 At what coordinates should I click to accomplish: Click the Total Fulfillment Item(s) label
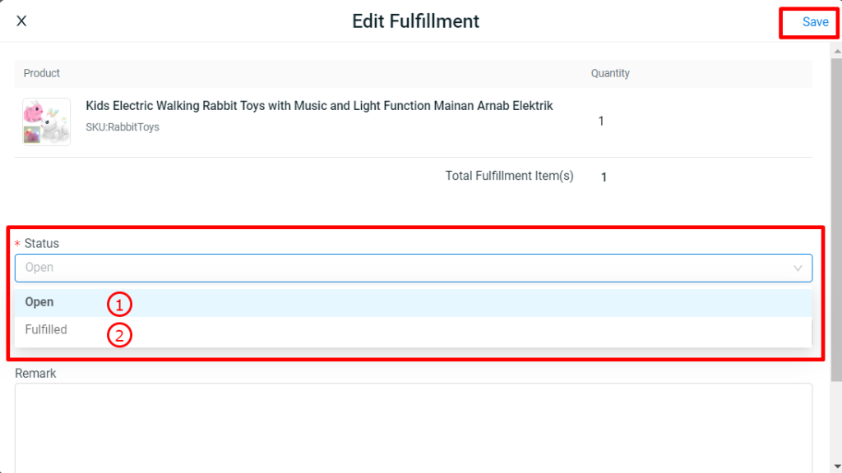click(509, 176)
